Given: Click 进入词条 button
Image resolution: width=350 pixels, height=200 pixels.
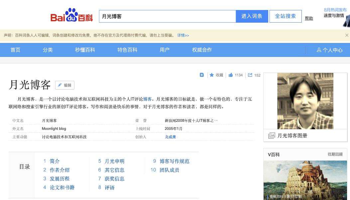Looking at the screenshot, I should point(252,16).
